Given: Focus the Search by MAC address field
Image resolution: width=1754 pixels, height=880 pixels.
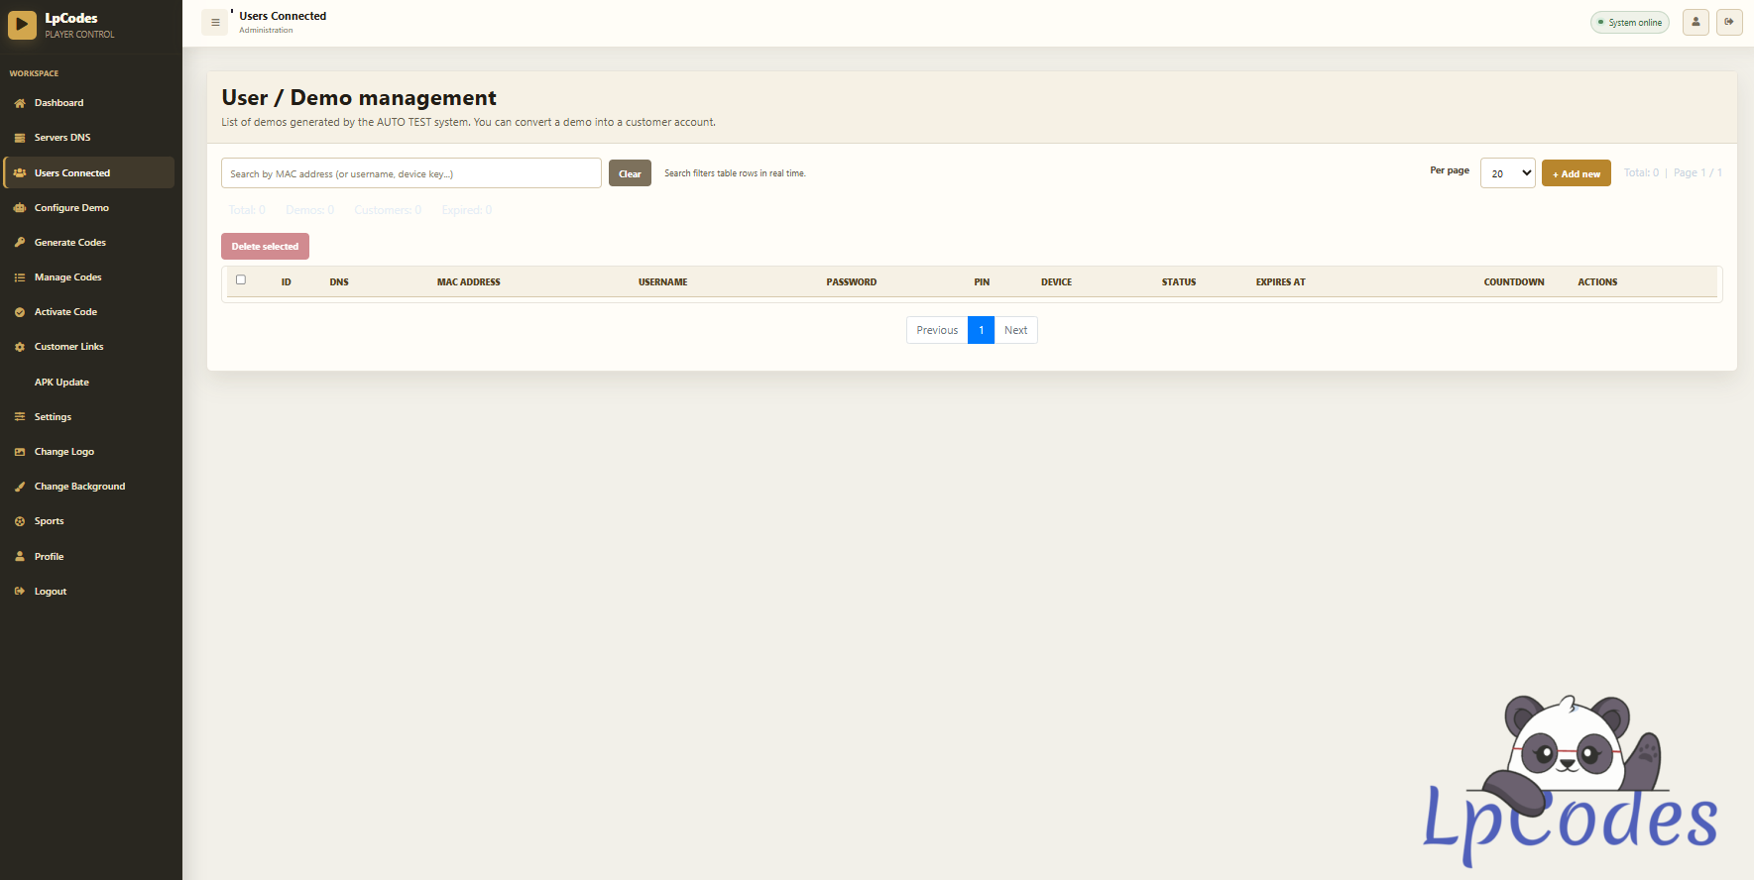Looking at the screenshot, I should pos(410,173).
